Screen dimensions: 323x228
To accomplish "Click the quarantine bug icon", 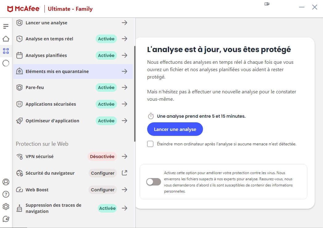I will [19, 71].
